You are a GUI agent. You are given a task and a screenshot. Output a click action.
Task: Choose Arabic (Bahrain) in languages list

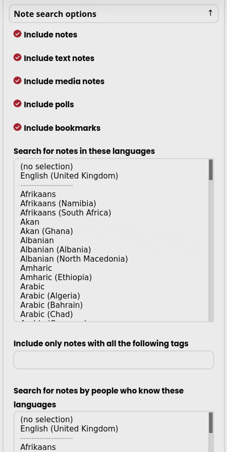51,305
